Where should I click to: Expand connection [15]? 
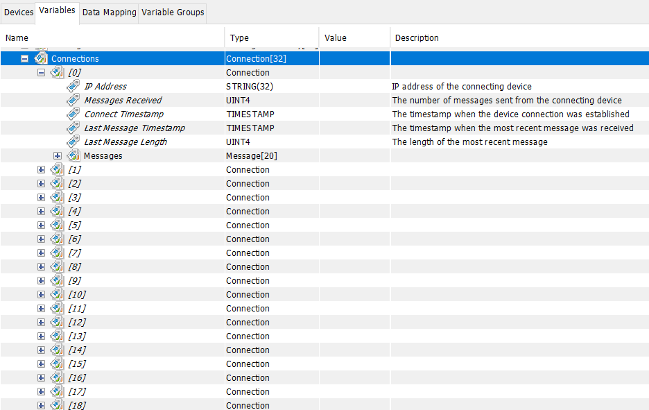point(41,364)
